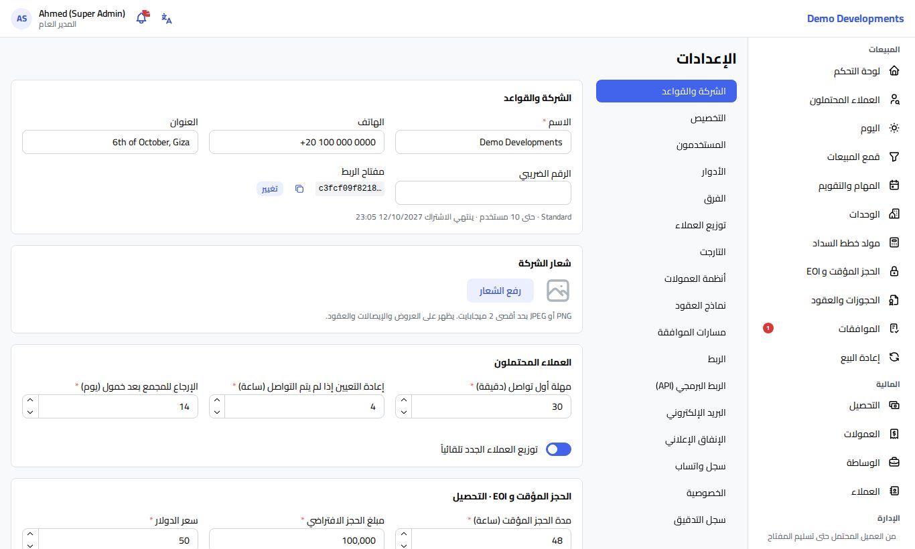
Task: Click the العنوان address field
Action: (x=110, y=142)
